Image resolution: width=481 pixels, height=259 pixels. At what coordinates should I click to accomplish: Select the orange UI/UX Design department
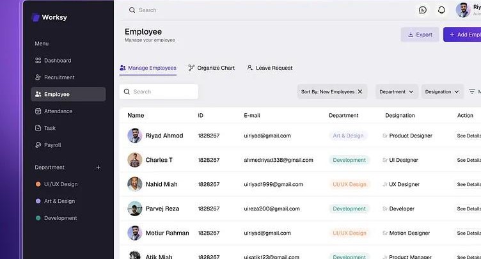pos(60,184)
